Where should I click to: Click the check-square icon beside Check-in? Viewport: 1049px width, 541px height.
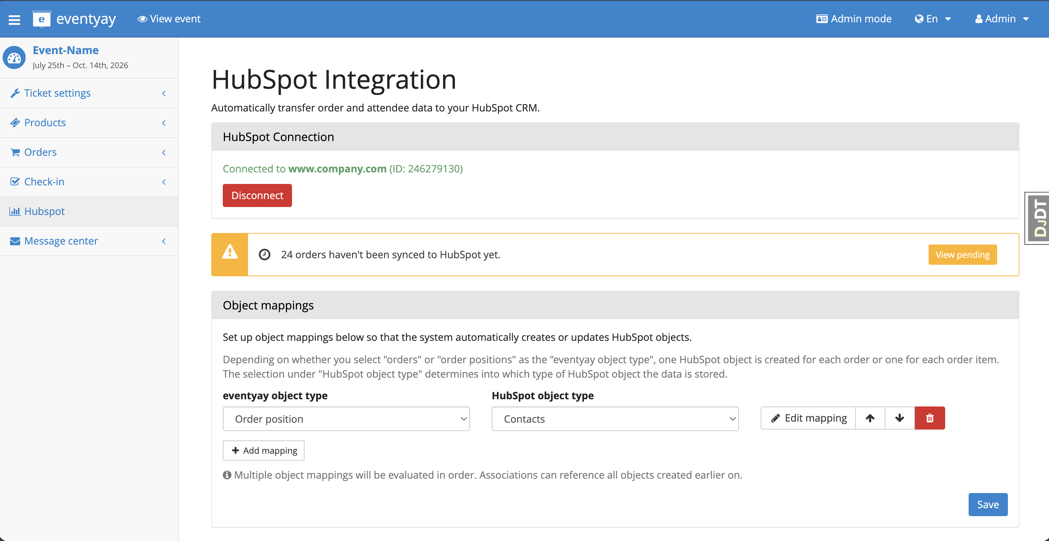15,182
